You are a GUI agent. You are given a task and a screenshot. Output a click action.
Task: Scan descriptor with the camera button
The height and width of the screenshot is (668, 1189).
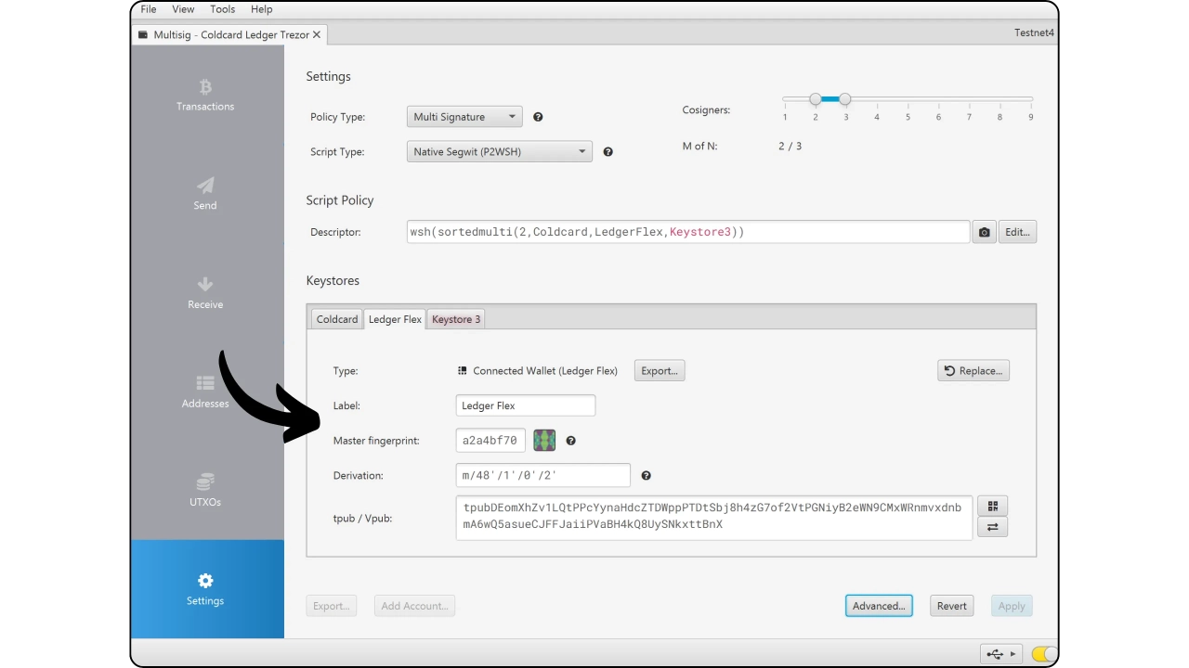(x=984, y=232)
